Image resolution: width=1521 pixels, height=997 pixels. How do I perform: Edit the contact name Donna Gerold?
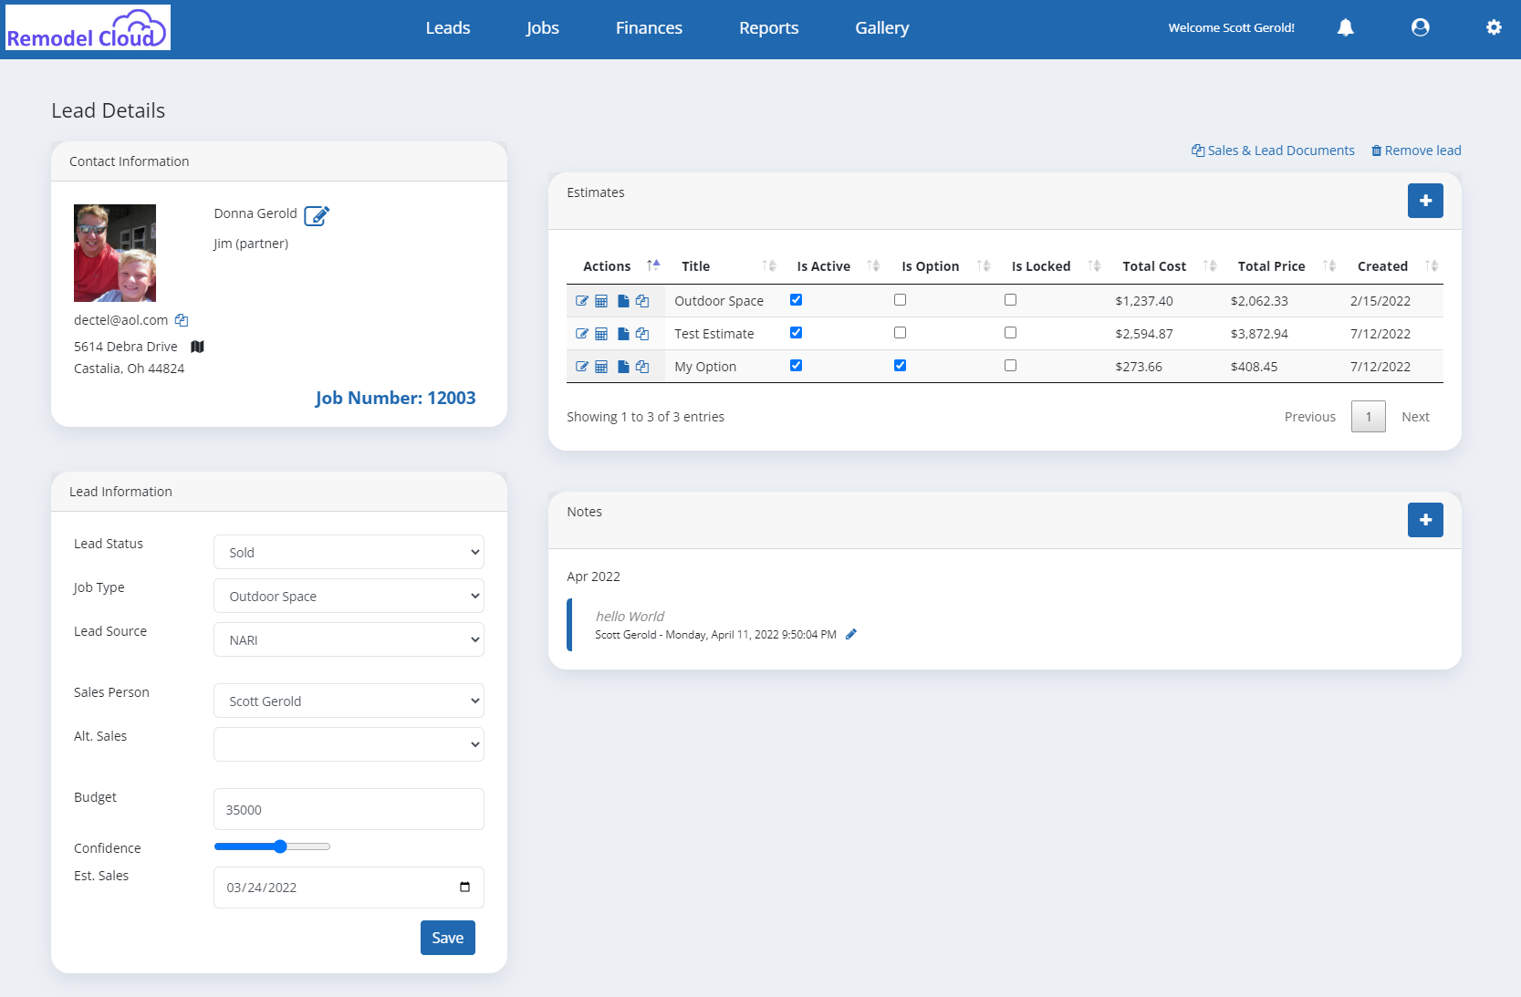click(x=317, y=215)
